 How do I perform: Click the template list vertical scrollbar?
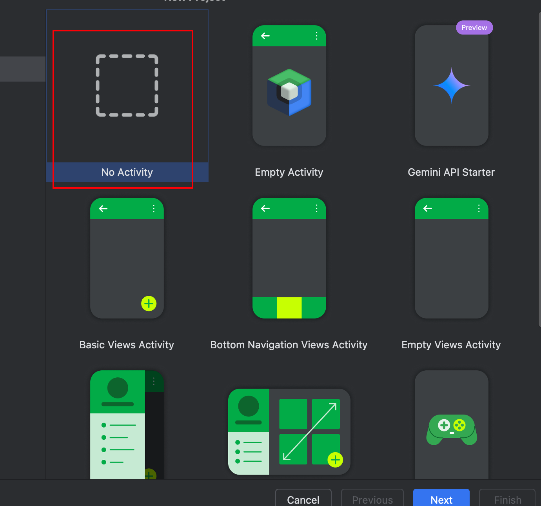[539, 169]
